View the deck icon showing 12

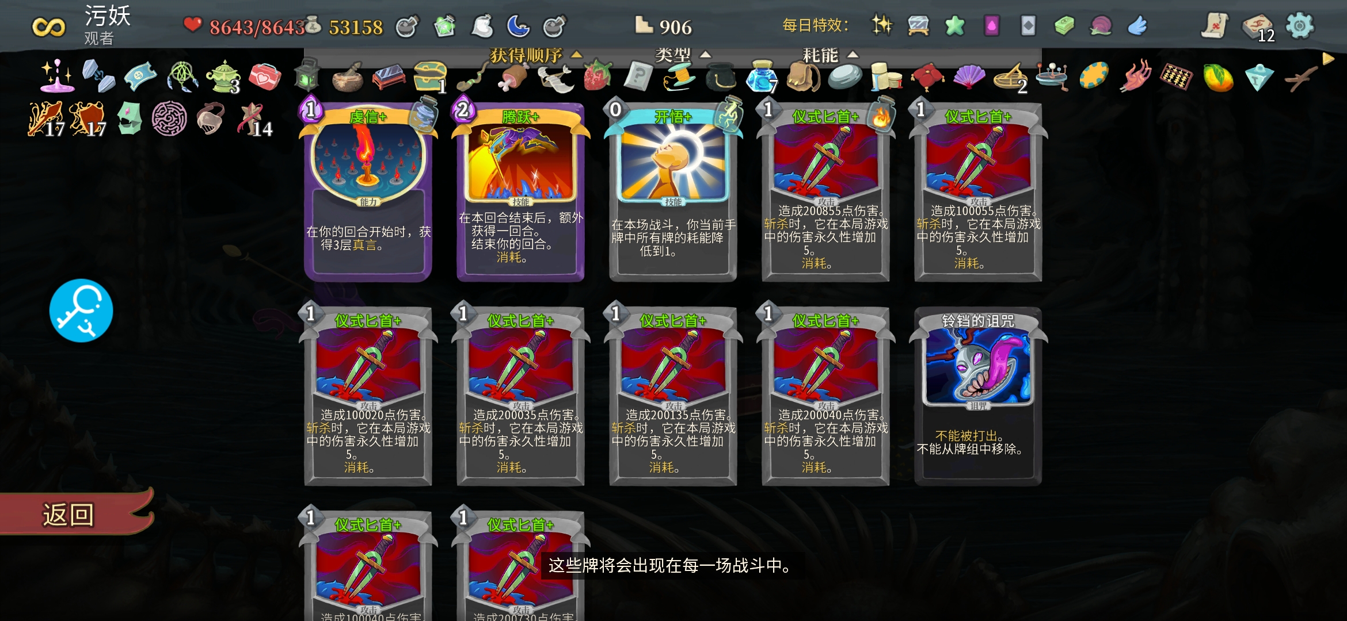coord(1259,27)
